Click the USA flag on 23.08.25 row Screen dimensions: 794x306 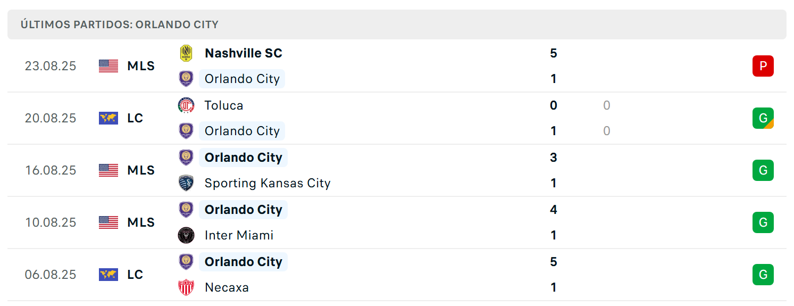point(108,66)
